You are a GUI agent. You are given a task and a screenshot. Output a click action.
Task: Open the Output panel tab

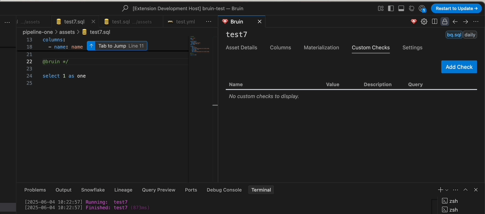[x=63, y=190]
